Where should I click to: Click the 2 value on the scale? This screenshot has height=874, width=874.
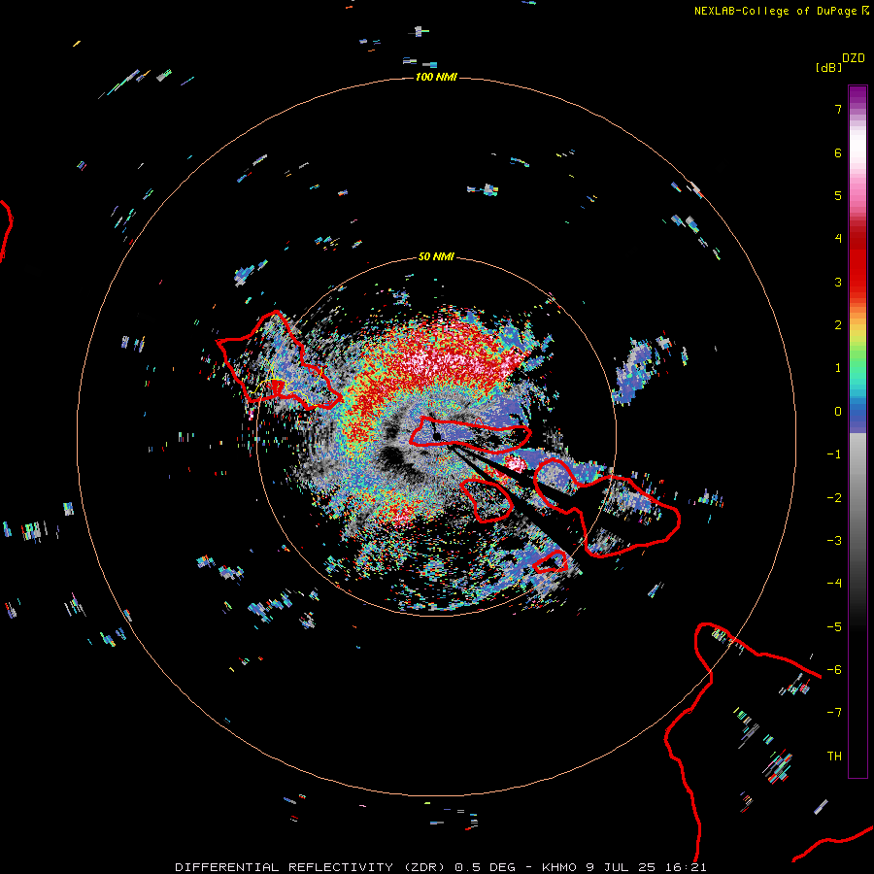click(838, 325)
